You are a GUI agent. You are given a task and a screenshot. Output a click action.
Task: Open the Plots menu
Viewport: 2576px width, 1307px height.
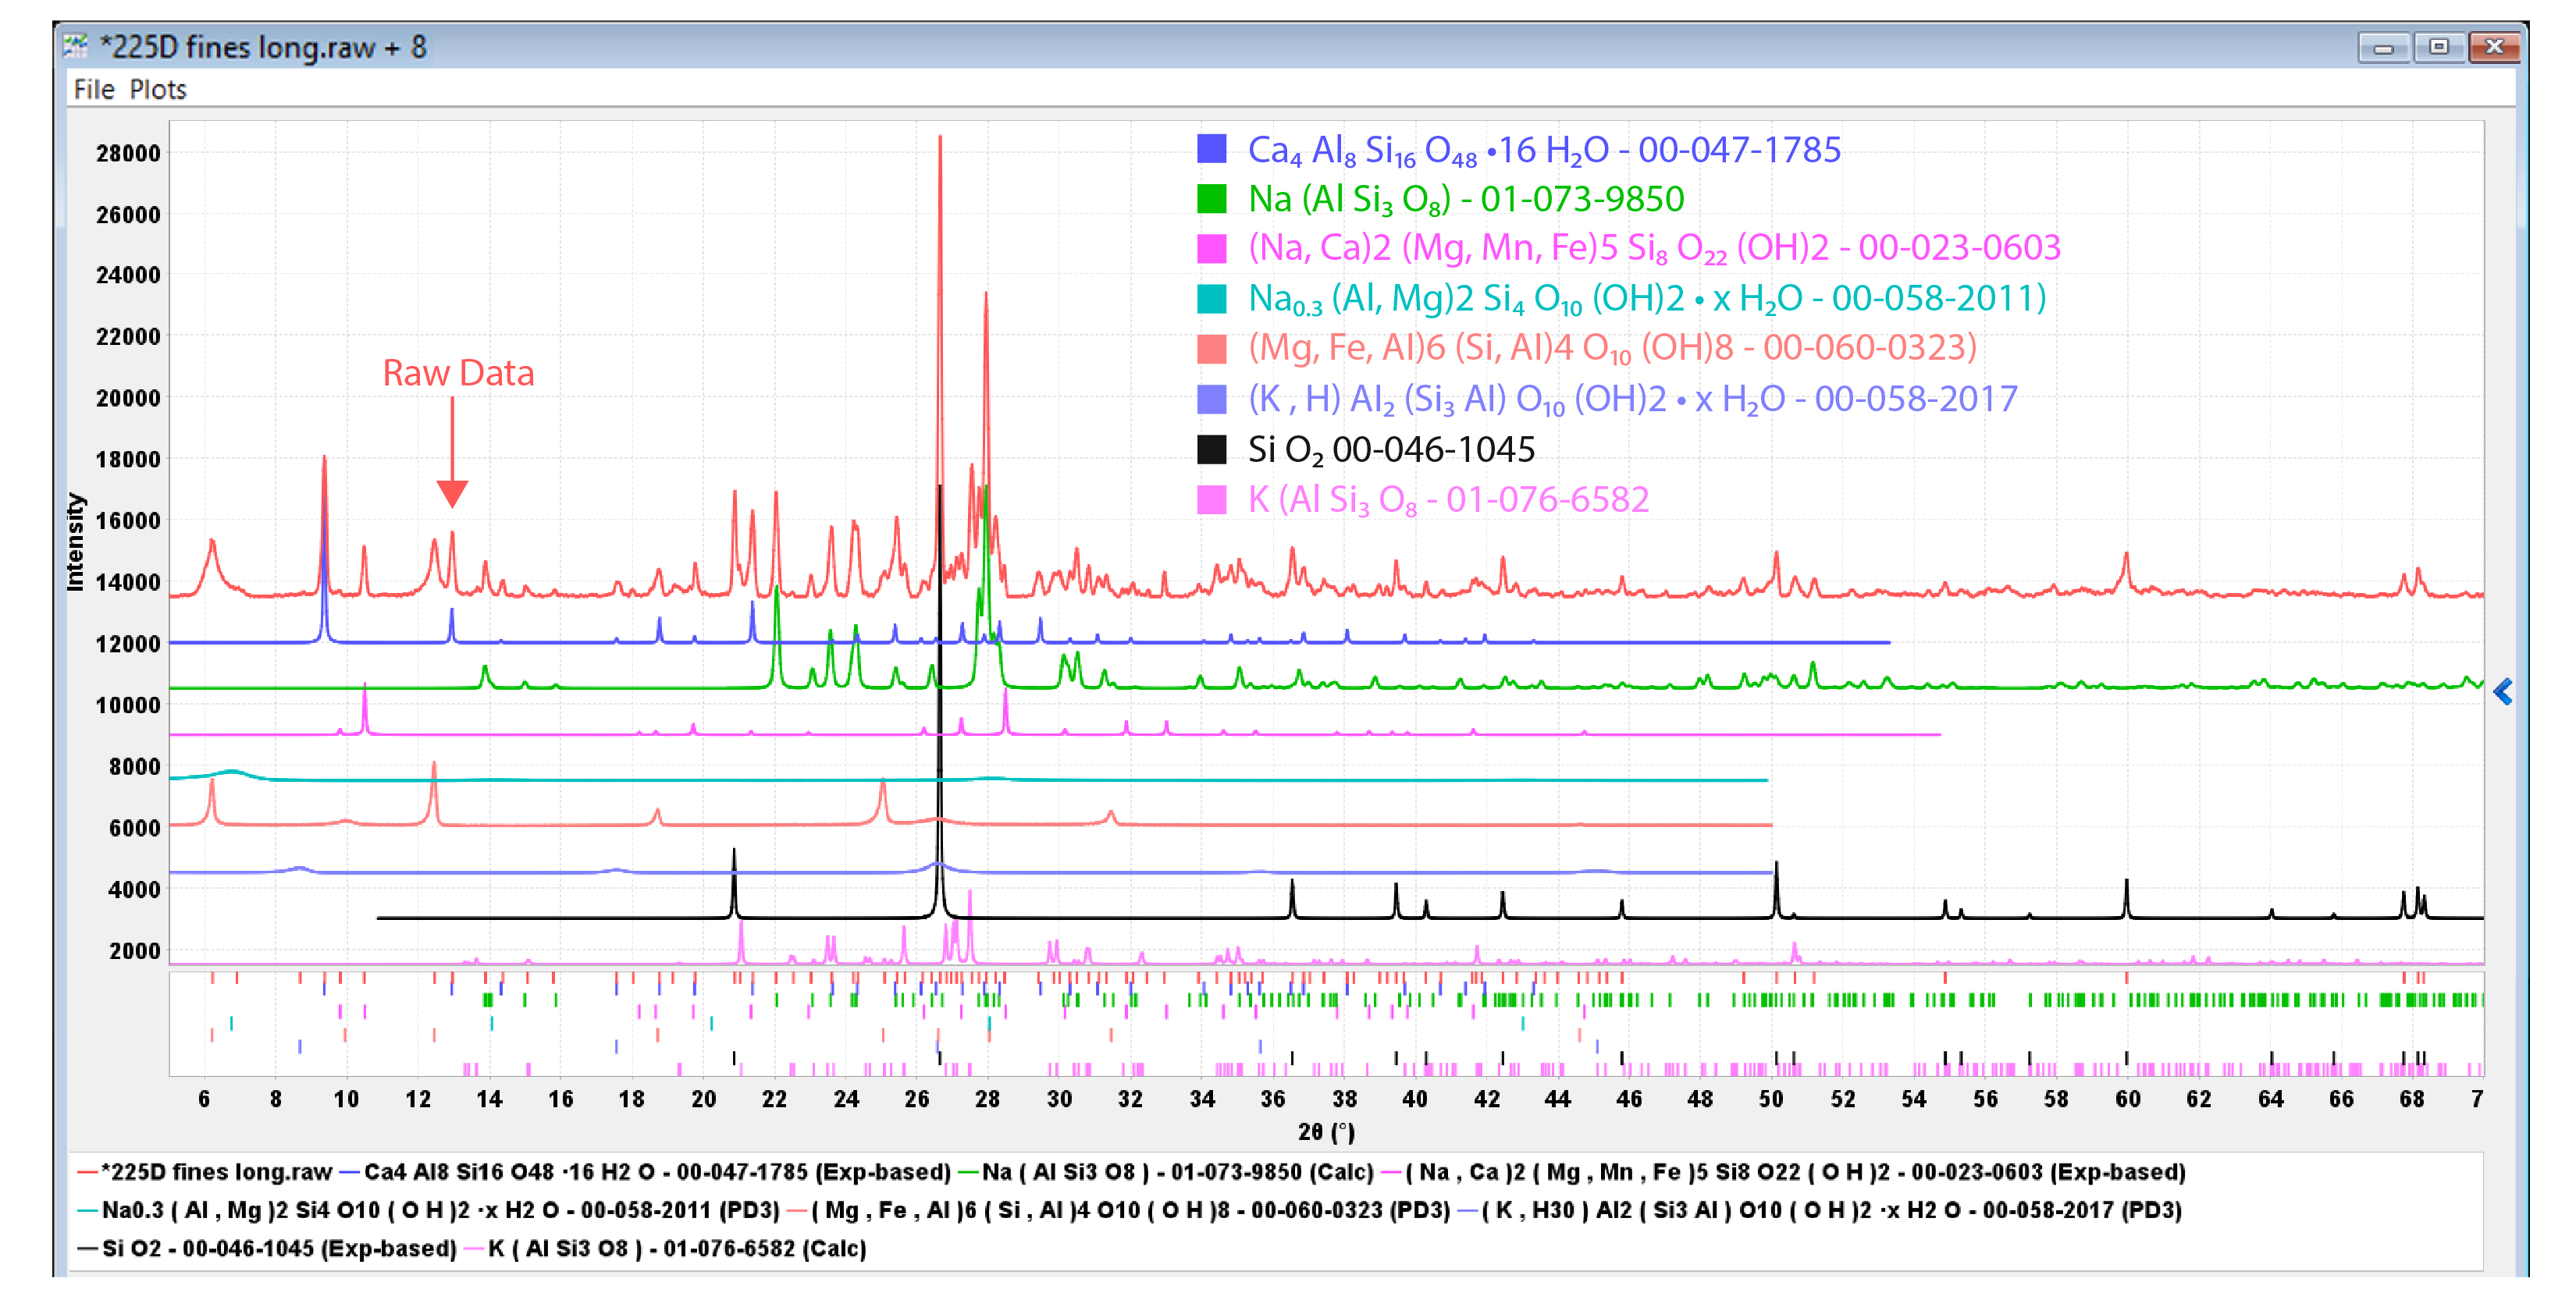(x=157, y=90)
